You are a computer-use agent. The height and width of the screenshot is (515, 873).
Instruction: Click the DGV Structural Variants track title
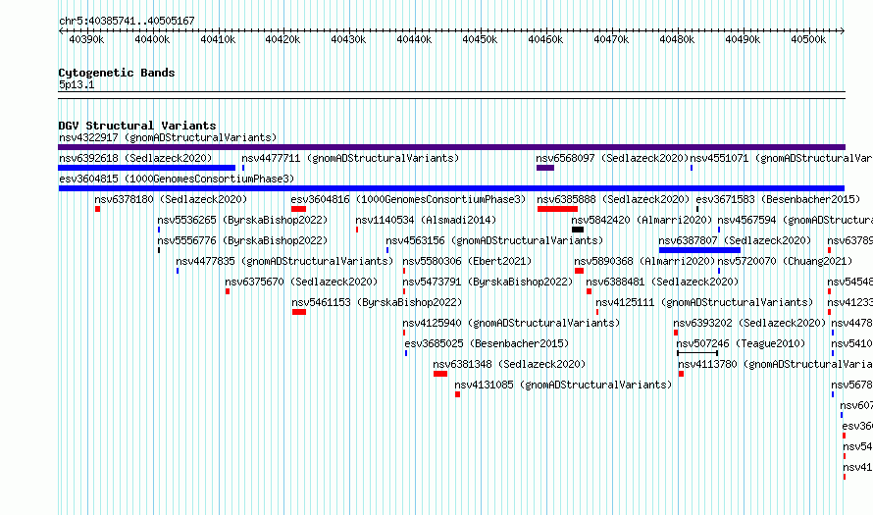tap(137, 126)
